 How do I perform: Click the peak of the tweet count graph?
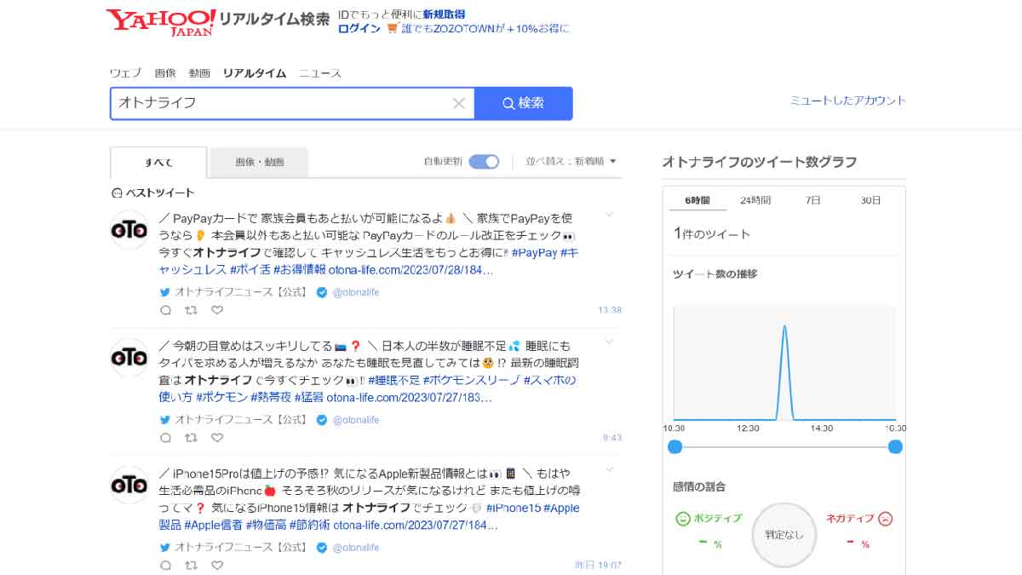coord(784,326)
